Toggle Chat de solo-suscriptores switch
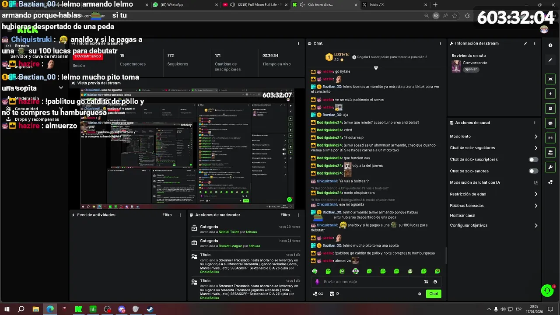560x315 pixels. click(533, 160)
